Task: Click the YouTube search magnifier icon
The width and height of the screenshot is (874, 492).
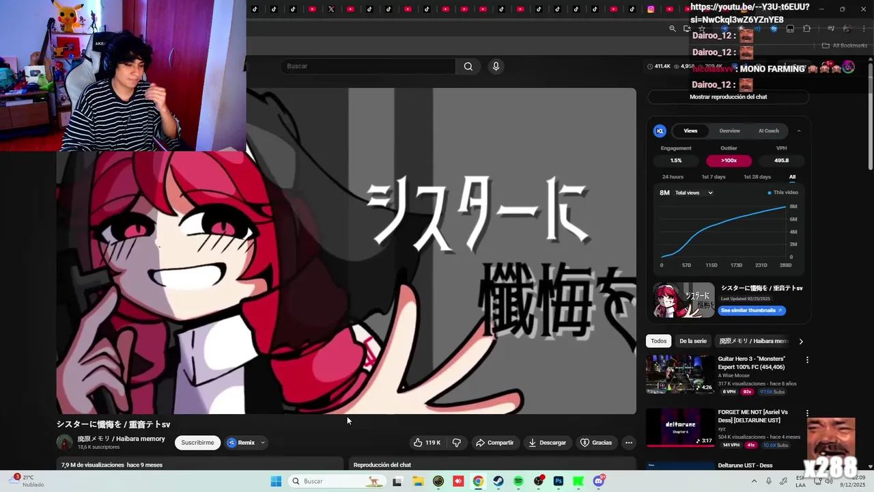Action: point(468,66)
